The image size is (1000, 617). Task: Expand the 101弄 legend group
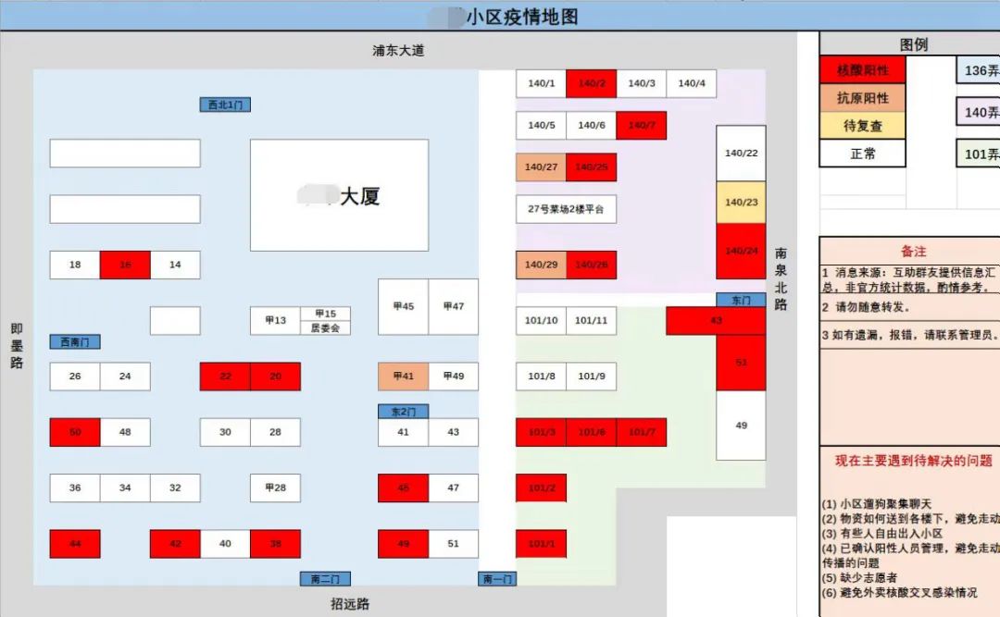(979, 154)
